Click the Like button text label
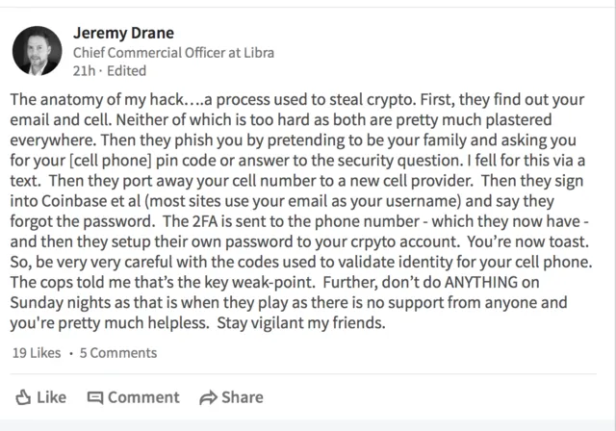The width and height of the screenshot is (616, 431). click(x=51, y=397)
